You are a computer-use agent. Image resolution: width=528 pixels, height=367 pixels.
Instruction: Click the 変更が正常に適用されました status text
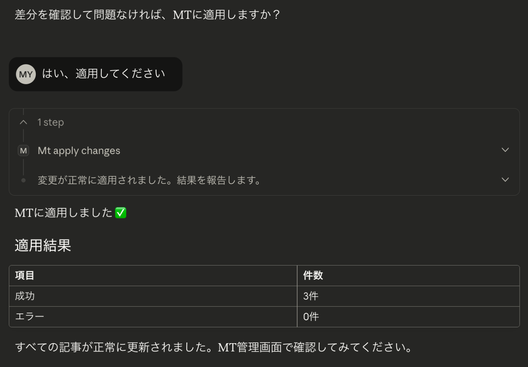(x=150, y=180)
